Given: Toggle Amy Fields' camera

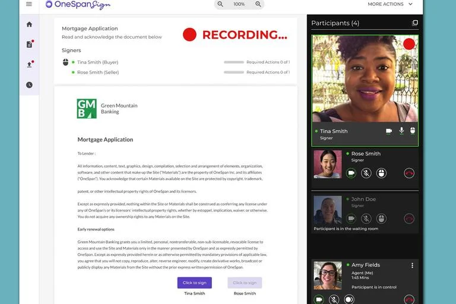Looking at the screenshot, I should [x=319, y=299].
